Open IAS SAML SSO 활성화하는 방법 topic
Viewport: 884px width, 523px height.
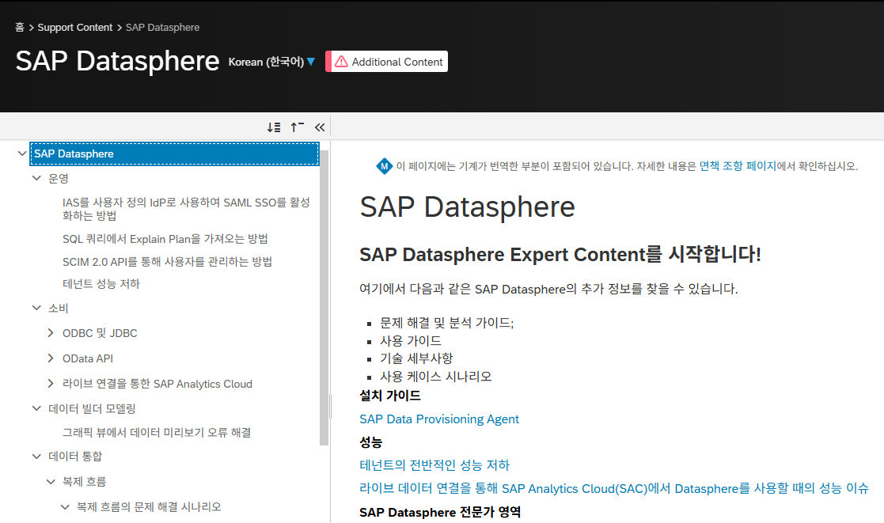click(186, 209)
